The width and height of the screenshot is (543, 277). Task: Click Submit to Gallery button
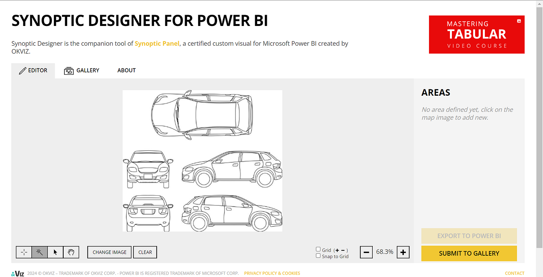(469, 253)
